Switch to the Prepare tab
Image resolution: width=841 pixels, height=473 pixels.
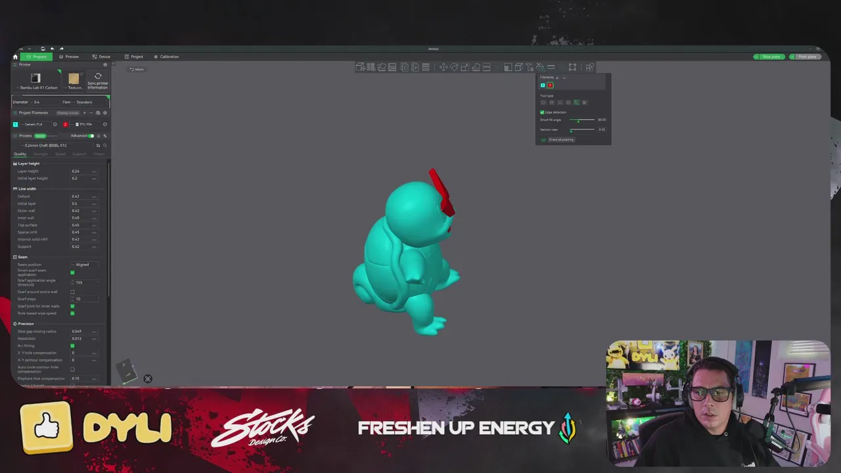click(x=36, y=56)
